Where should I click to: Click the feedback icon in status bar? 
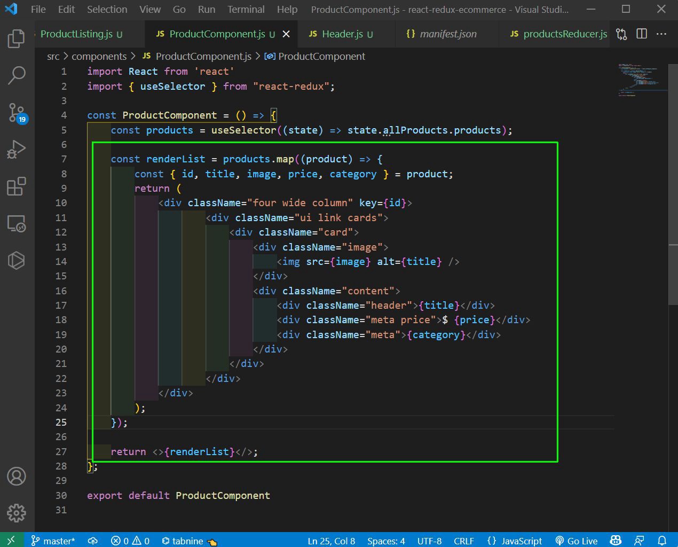(639, 541)
